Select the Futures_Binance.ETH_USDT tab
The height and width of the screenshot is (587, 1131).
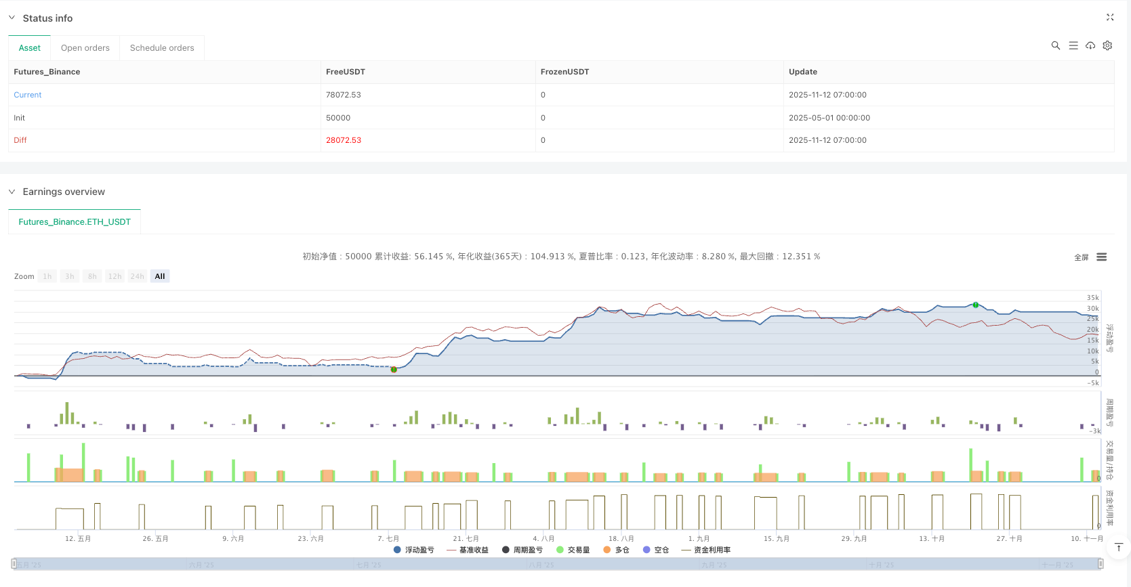tap(75, 222)
